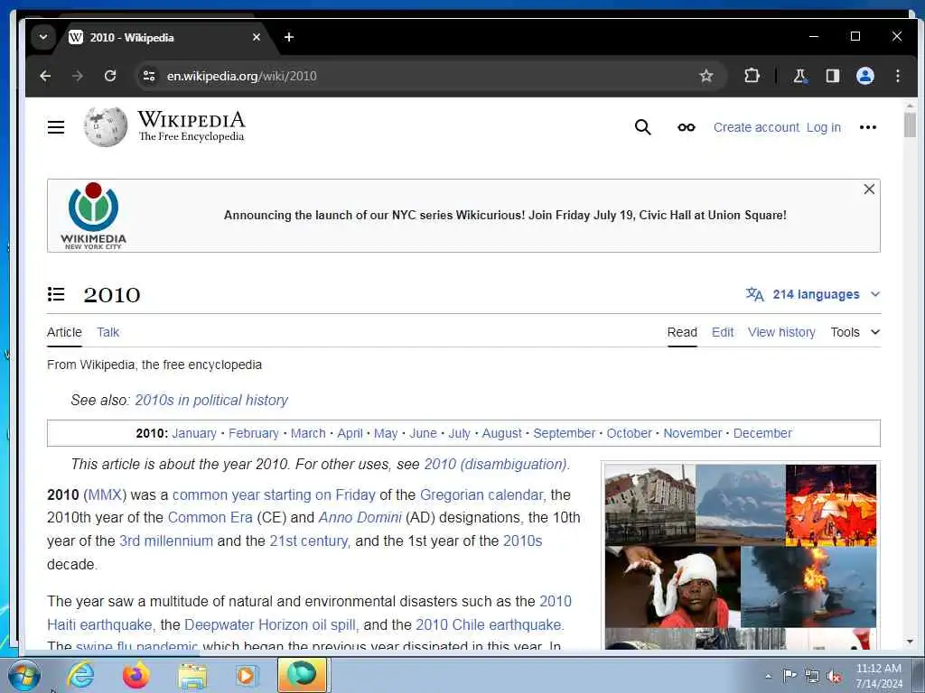Screen dimensions: 925x693
Task: Open the September month link
Action: click(565, 433)
